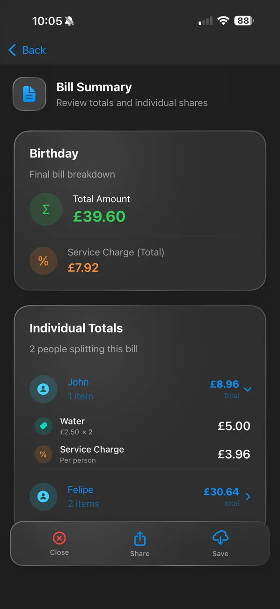Expand Felipe's two items

[248, 497]
